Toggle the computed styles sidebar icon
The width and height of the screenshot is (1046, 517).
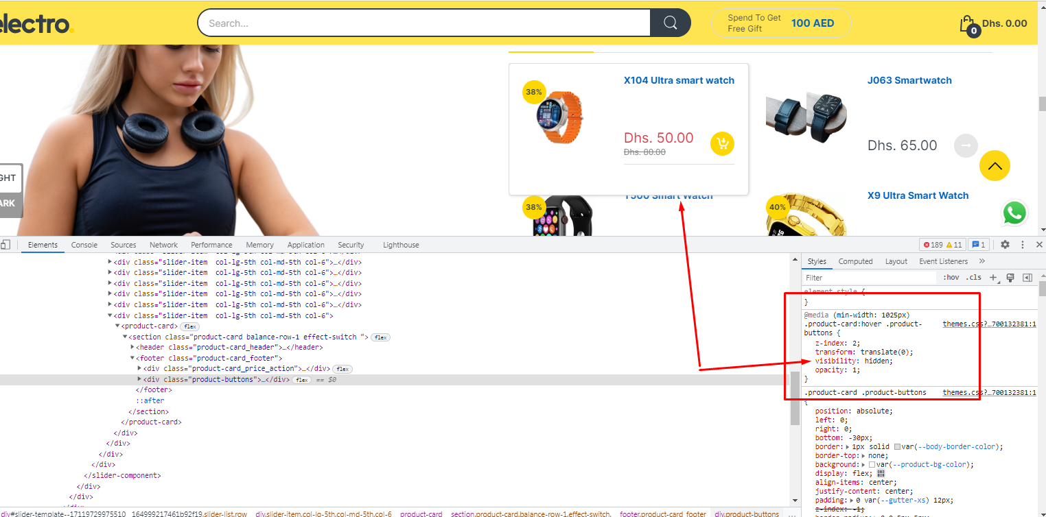tap(1027, 278)
